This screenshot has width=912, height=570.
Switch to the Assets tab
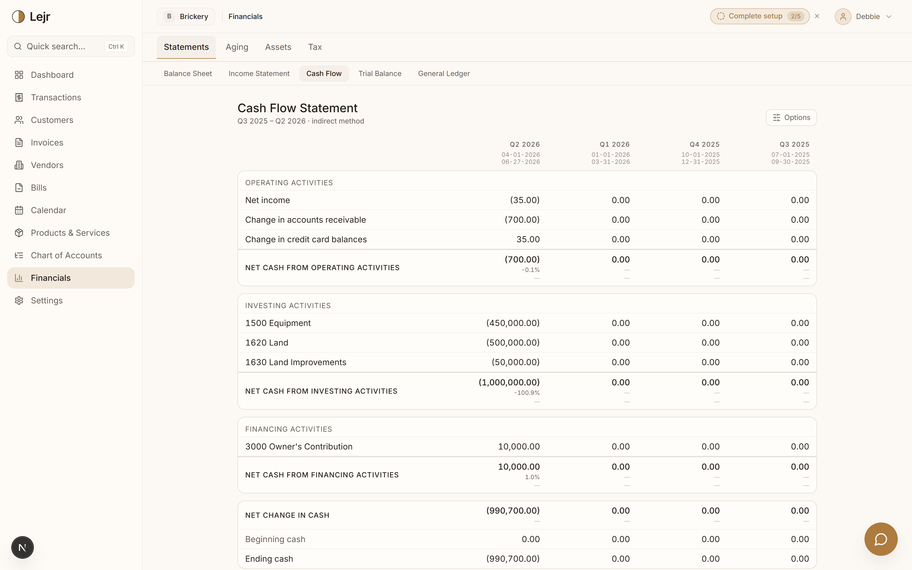278,47
